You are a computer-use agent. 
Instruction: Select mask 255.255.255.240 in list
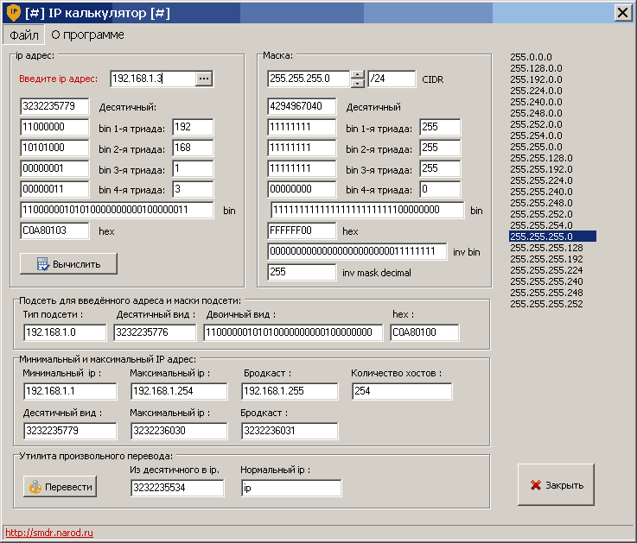pos(546,281)
